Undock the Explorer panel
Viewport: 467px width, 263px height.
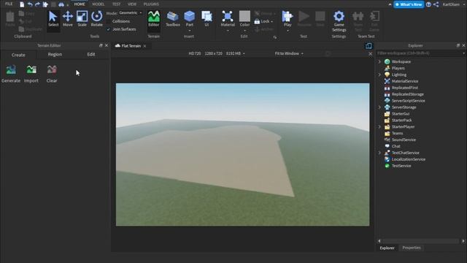click(x=458, y=45)
